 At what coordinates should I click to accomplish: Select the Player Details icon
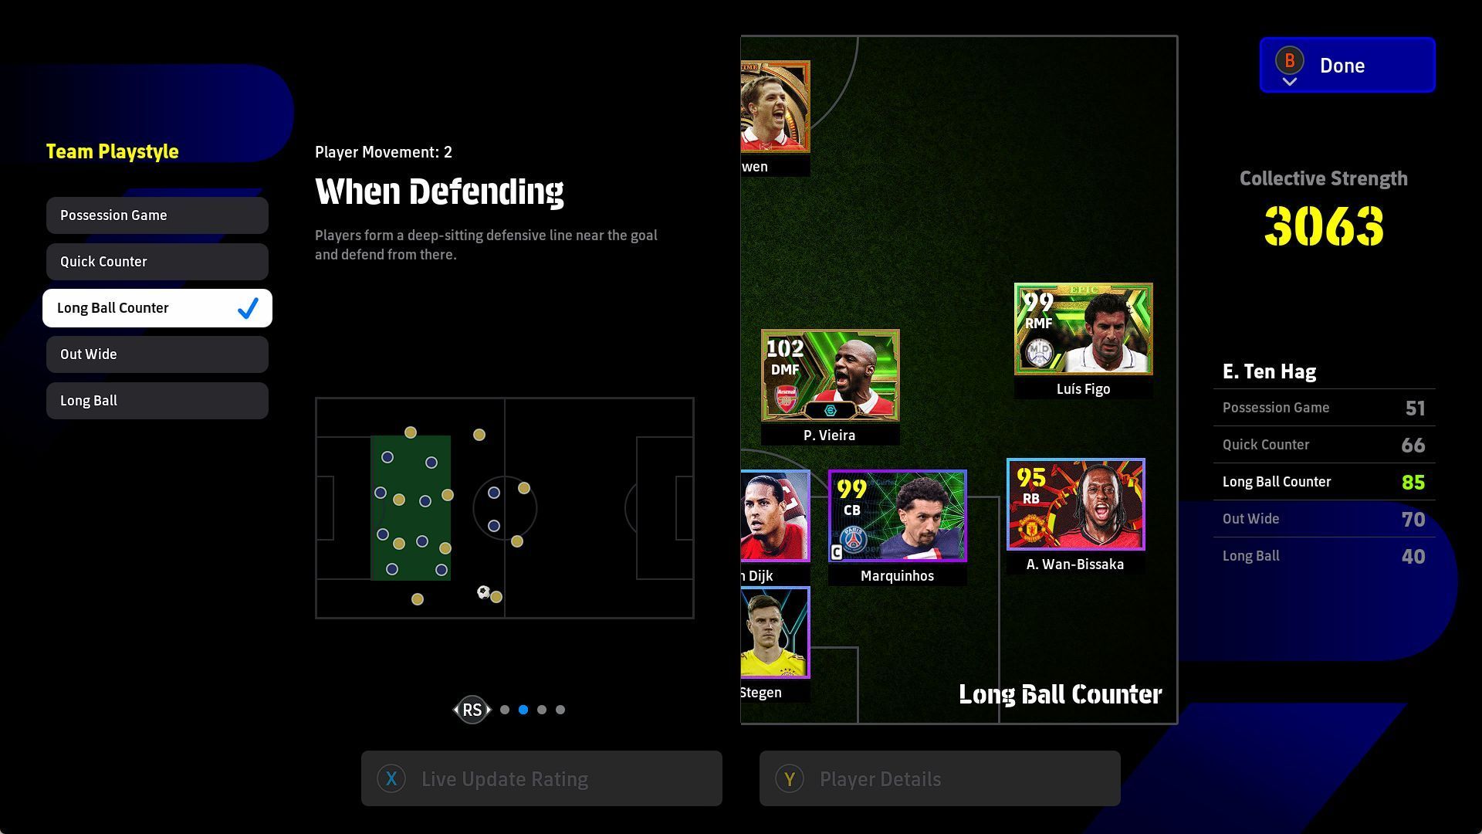coord(791,779)
